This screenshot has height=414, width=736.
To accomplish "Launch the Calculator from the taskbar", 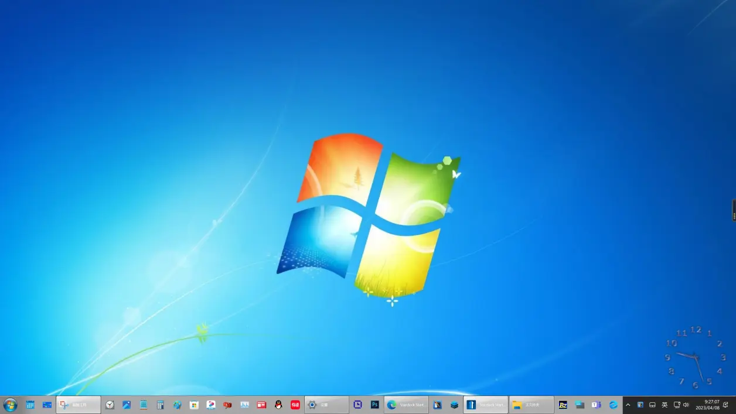I will tap(161, 405).
